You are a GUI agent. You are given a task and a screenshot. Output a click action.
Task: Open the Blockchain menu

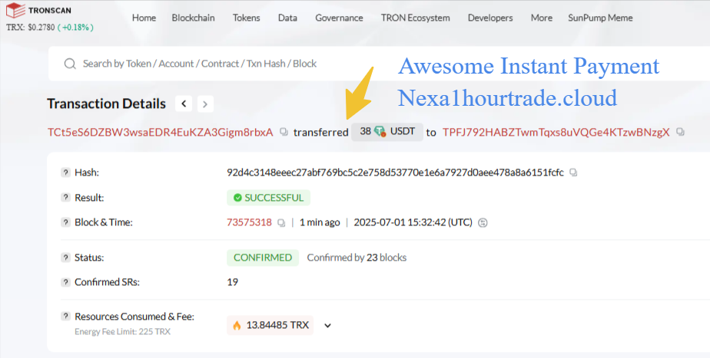[x=194, y=18]
